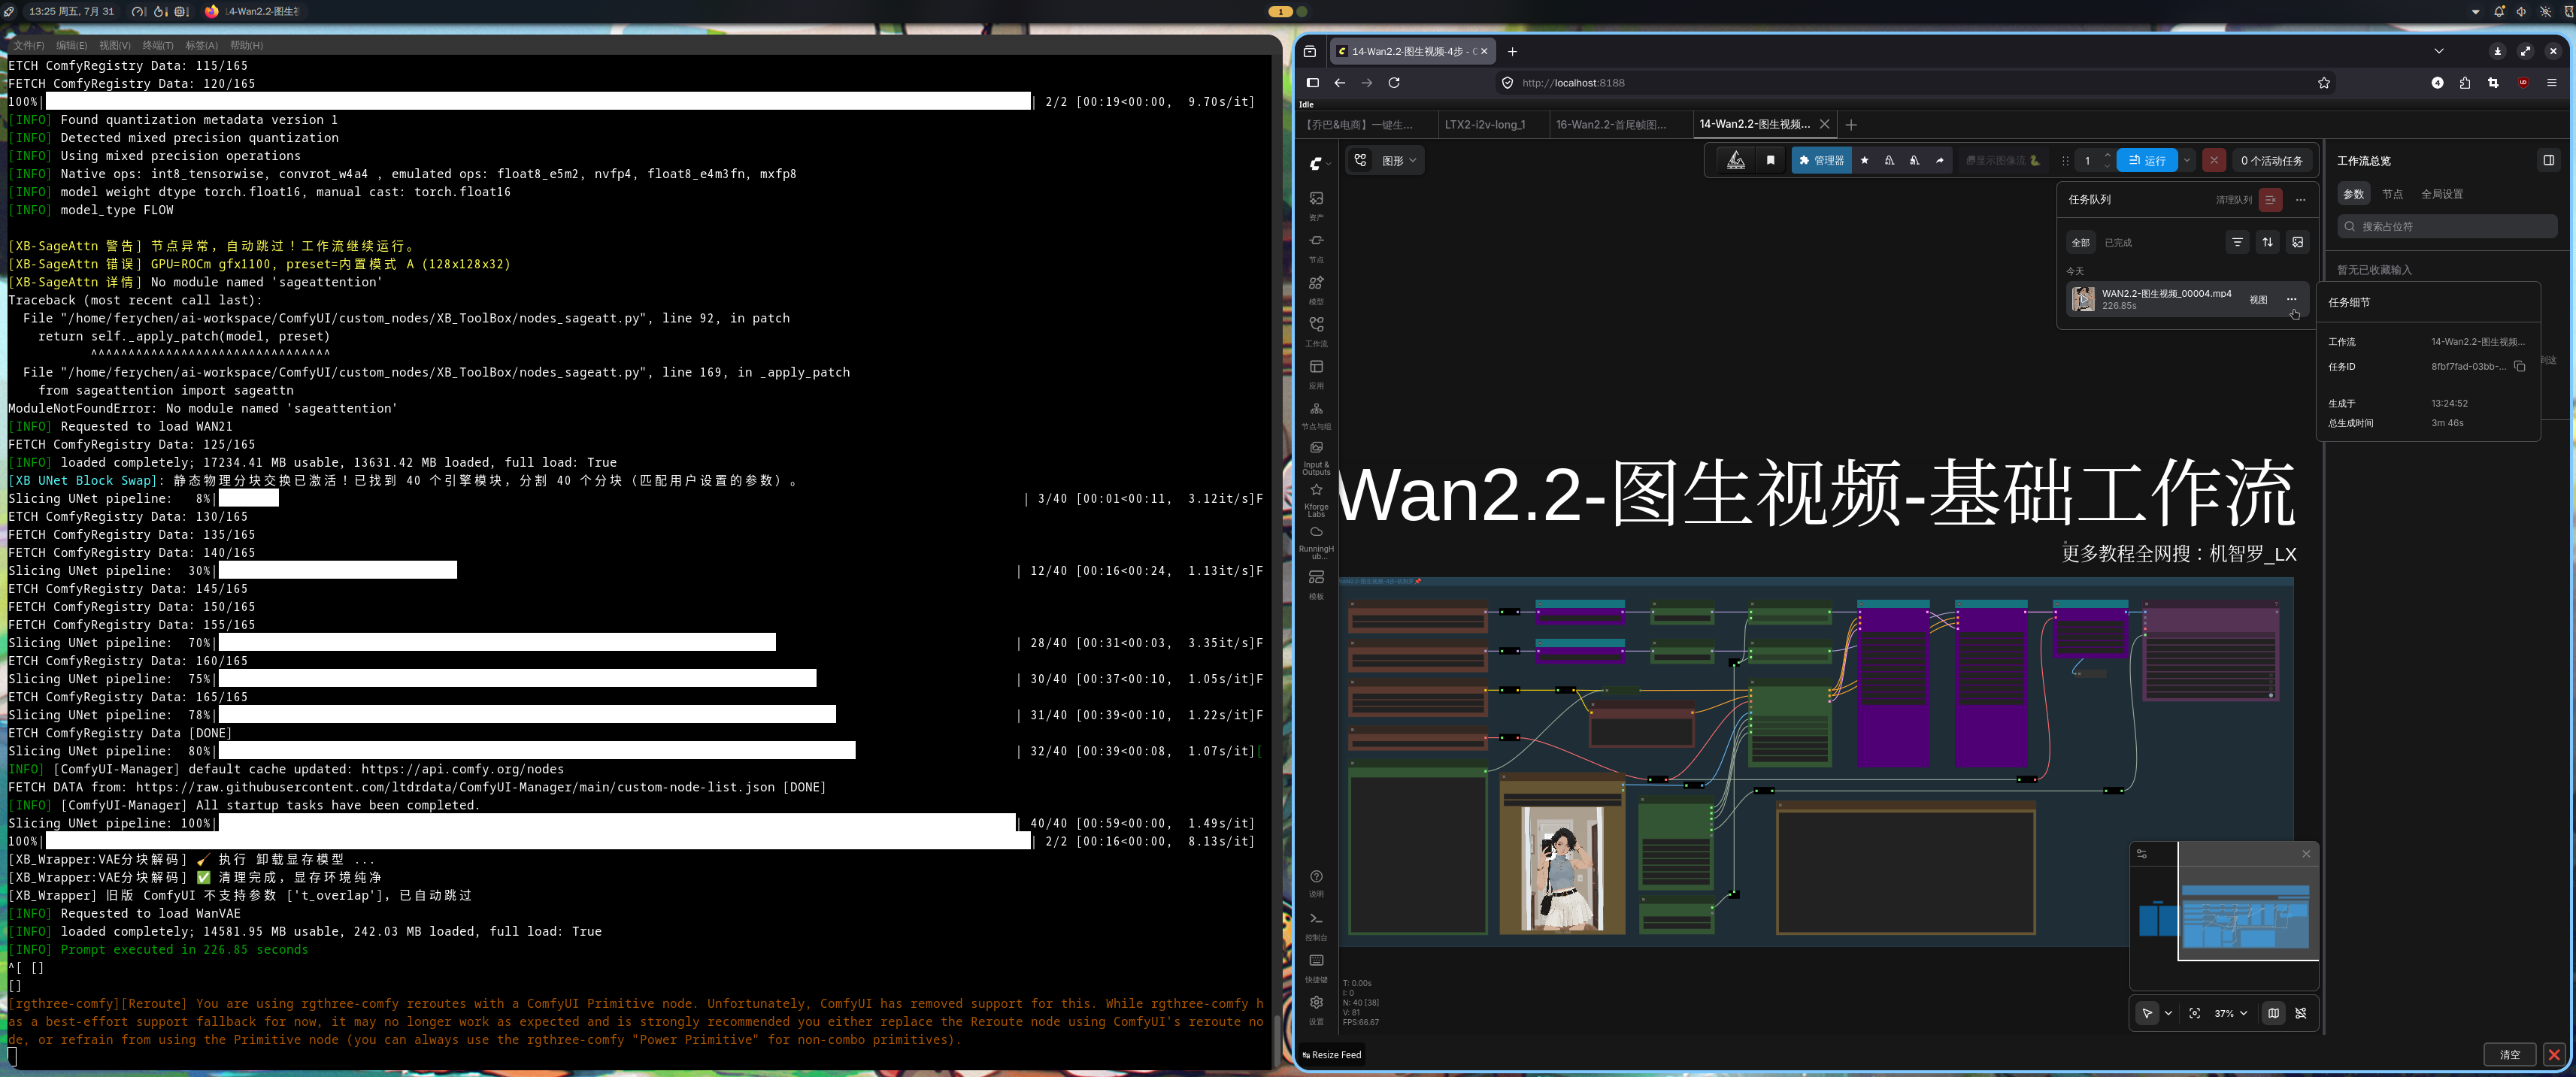
Task: Open the dropdown arrow beside 运行
Action: (x=2186, y=160)
